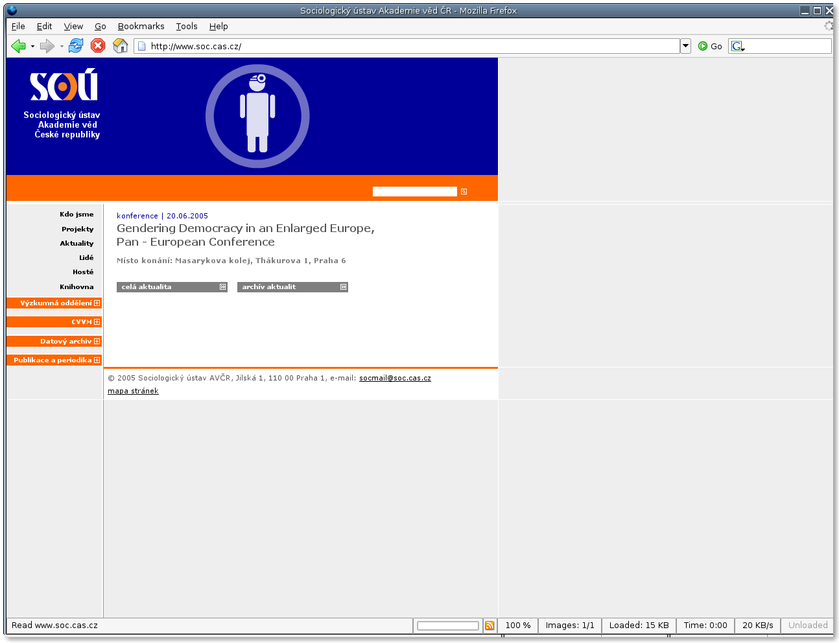
Task: Click the 20 KB/s speed status entry
Action: pyautogui.click(x=758, y=625)
